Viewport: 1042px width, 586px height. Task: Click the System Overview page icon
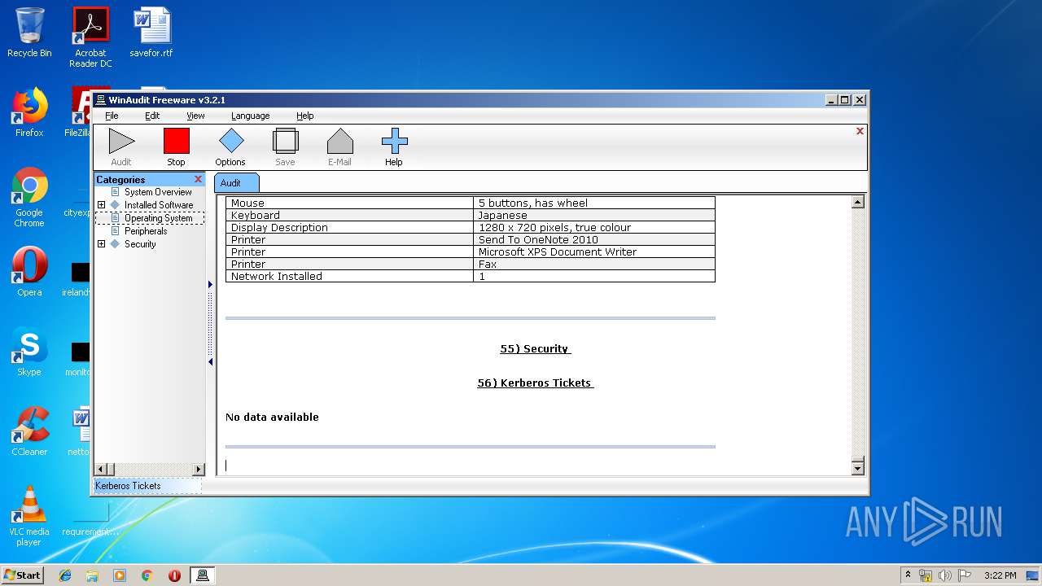tap(115, 192)
